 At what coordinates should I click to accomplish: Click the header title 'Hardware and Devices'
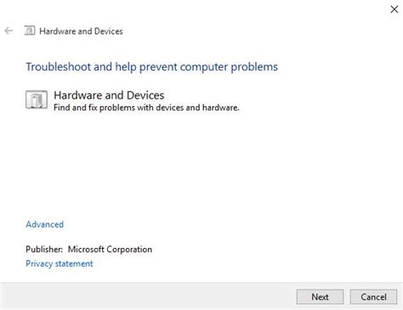[81, 31]
